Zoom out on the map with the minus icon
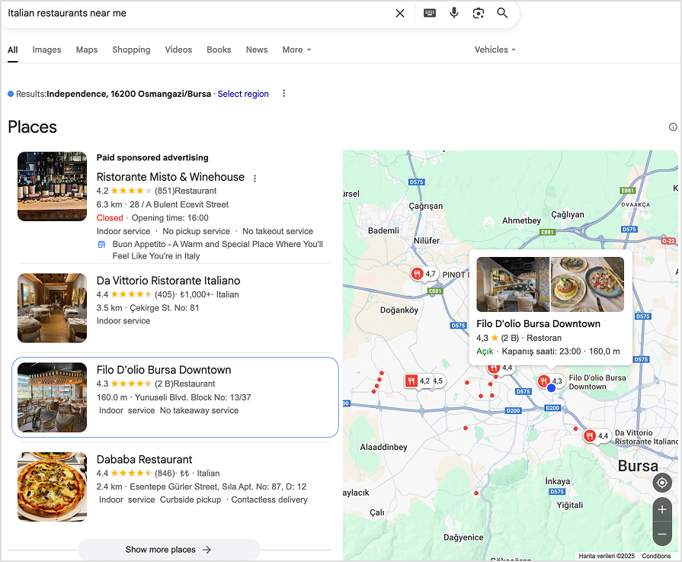Image resolution: width=682 pixels, height=562 pixels. 662,529
